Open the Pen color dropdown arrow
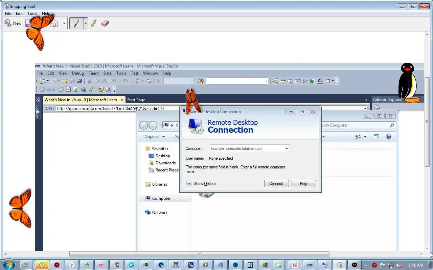 pos(86,23)
